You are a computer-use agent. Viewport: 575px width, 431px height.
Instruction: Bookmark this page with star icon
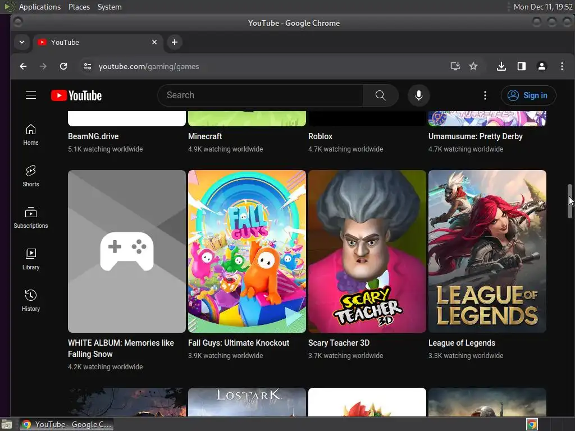473,66
